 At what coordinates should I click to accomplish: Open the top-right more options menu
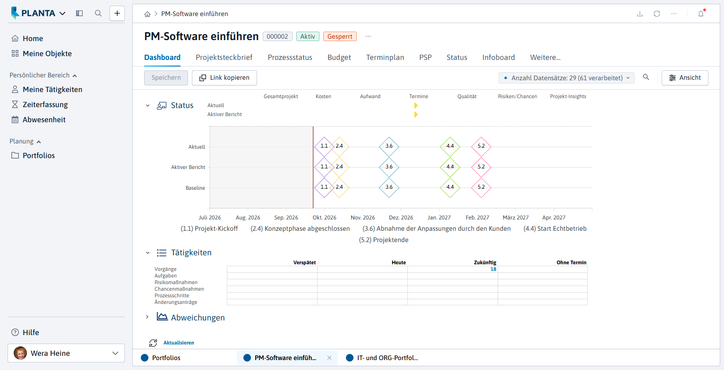click(x=674, y=14)
